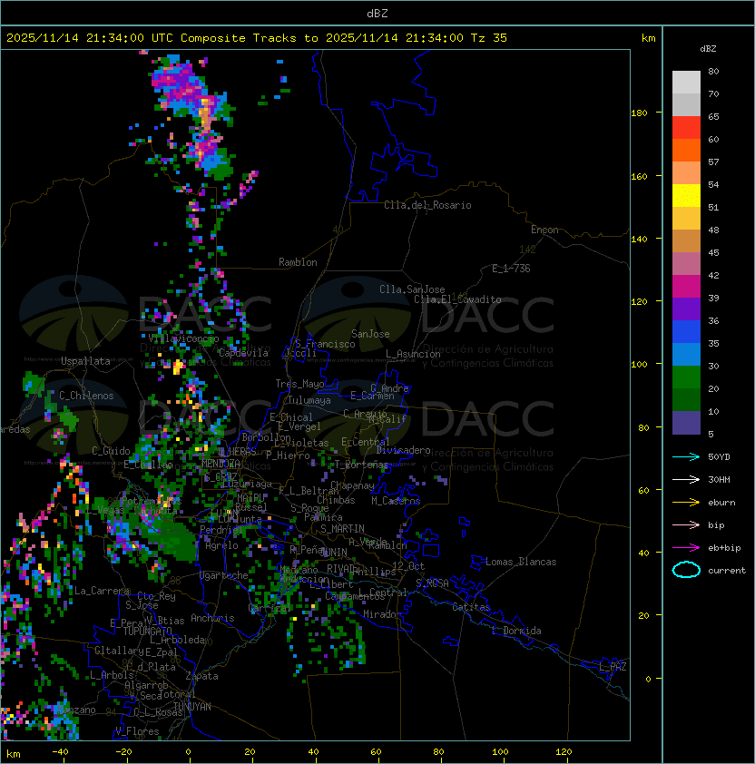
Task: Pick the green 20–30 dBZ swatch
Action: click(686, 377)
